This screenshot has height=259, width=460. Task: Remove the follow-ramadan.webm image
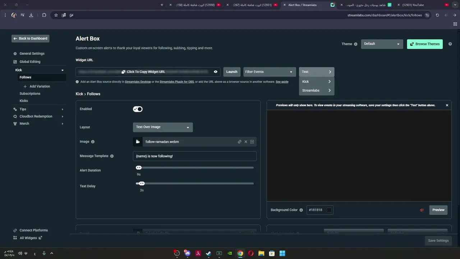tap(246, 142)
